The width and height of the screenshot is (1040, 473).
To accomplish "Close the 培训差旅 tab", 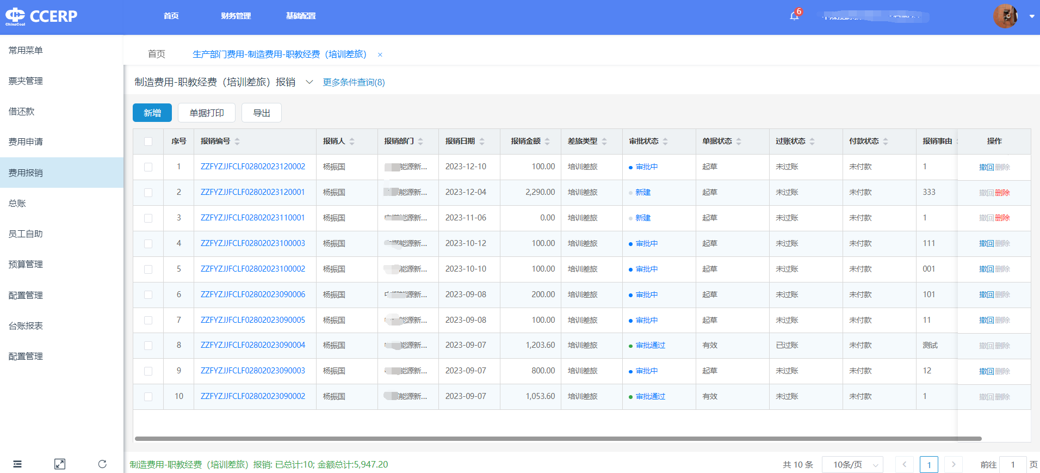I will pyautogui.click(x=380, y=54).
